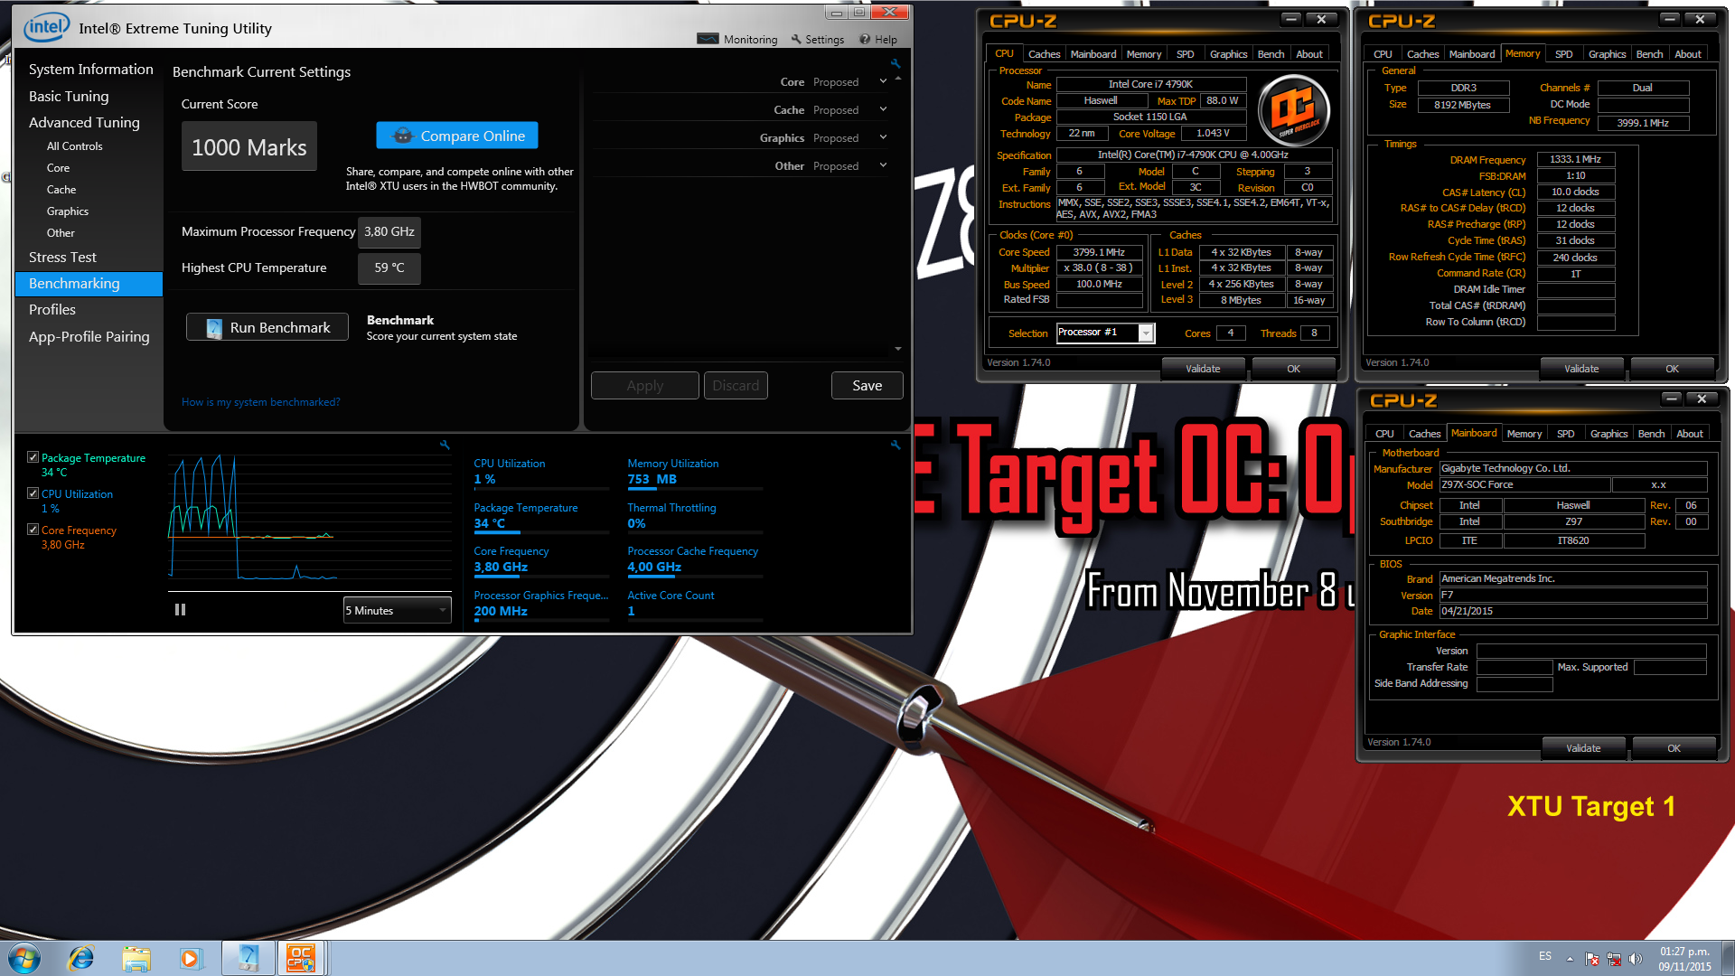Click Apply proposed settings button
The height and width of the screenshot is (976, 1735).
644,385
